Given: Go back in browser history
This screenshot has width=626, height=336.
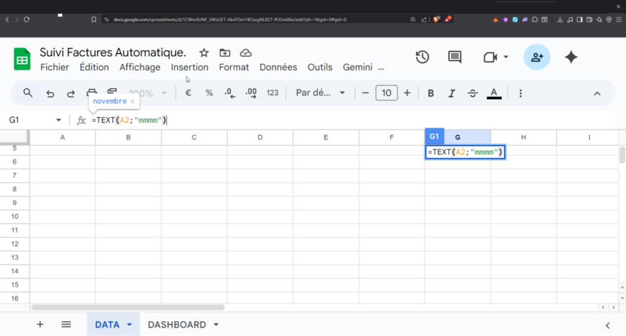Looking at the screenshot, I should [7, 19].
